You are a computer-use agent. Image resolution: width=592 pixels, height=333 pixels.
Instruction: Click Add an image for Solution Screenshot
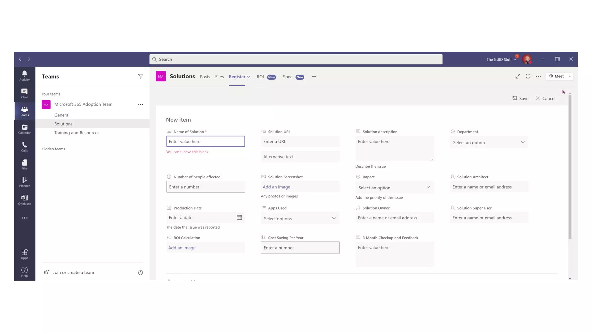[x=276, y=187]
